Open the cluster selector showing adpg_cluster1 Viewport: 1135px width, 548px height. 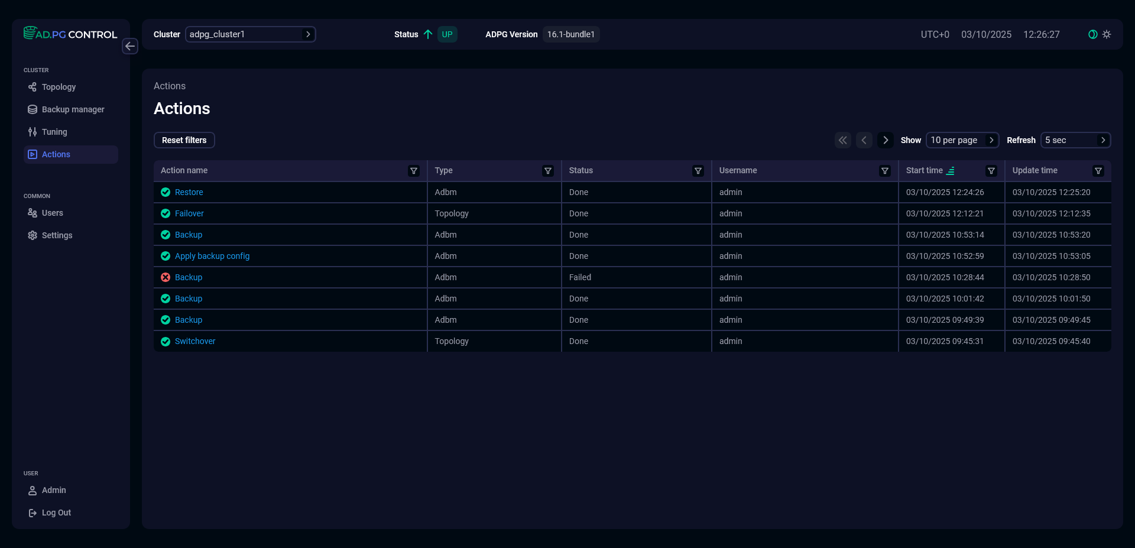[251, 34]
